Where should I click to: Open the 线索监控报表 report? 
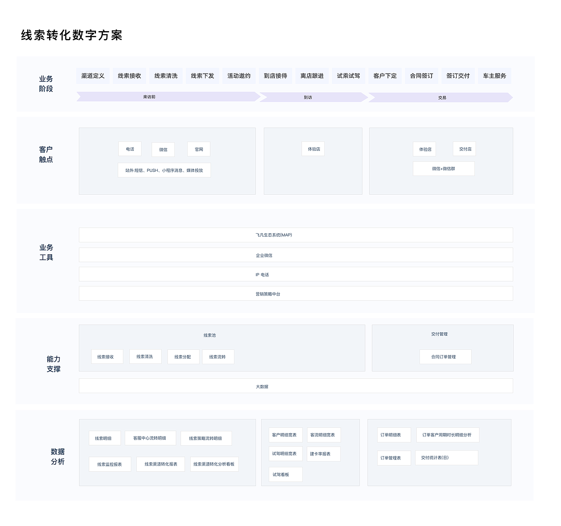pyautogui.click(x=109, y=464)
